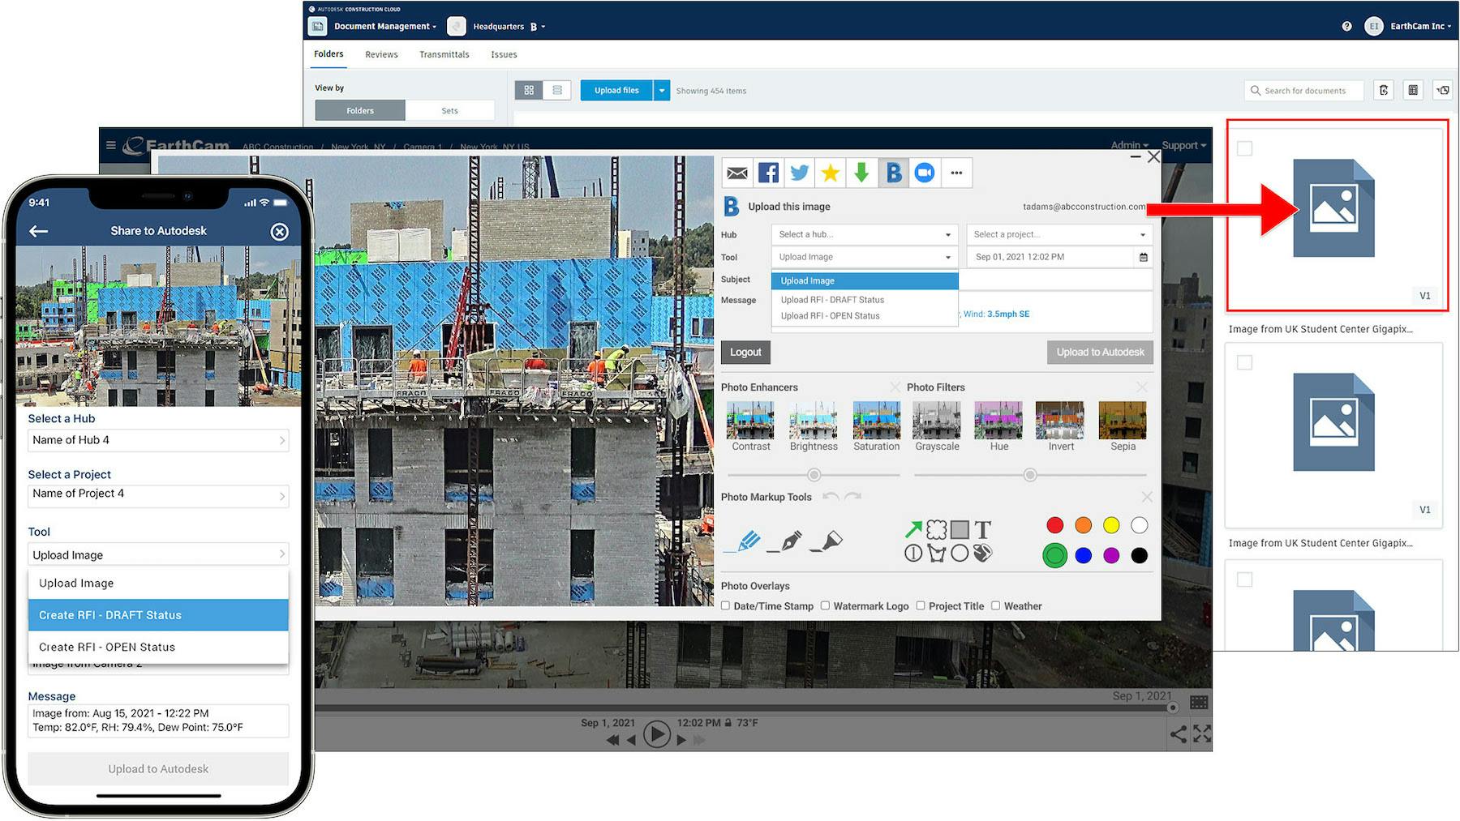Select the text markup tool
This screenshot has width=1460, height=821.
point(983,528)
